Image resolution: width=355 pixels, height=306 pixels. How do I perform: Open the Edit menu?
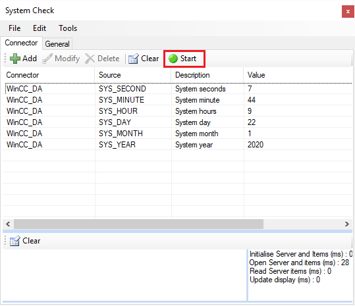tap(40, 28)
